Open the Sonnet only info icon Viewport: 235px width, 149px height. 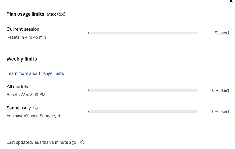pos(35,108)
